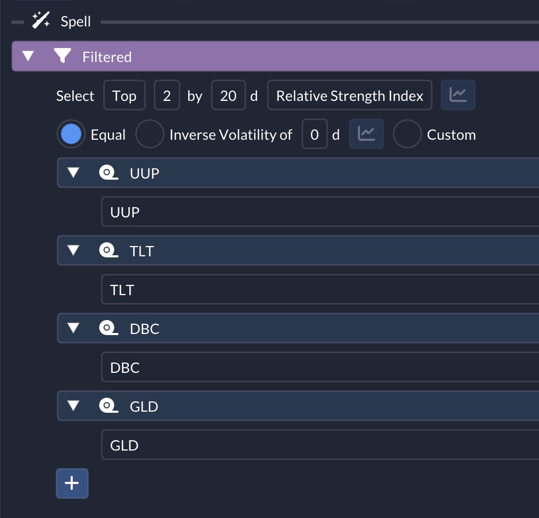Open the chart icon beside Inverse Volatility days
This screenshot has height=518, width=539.
pos(366,134)
